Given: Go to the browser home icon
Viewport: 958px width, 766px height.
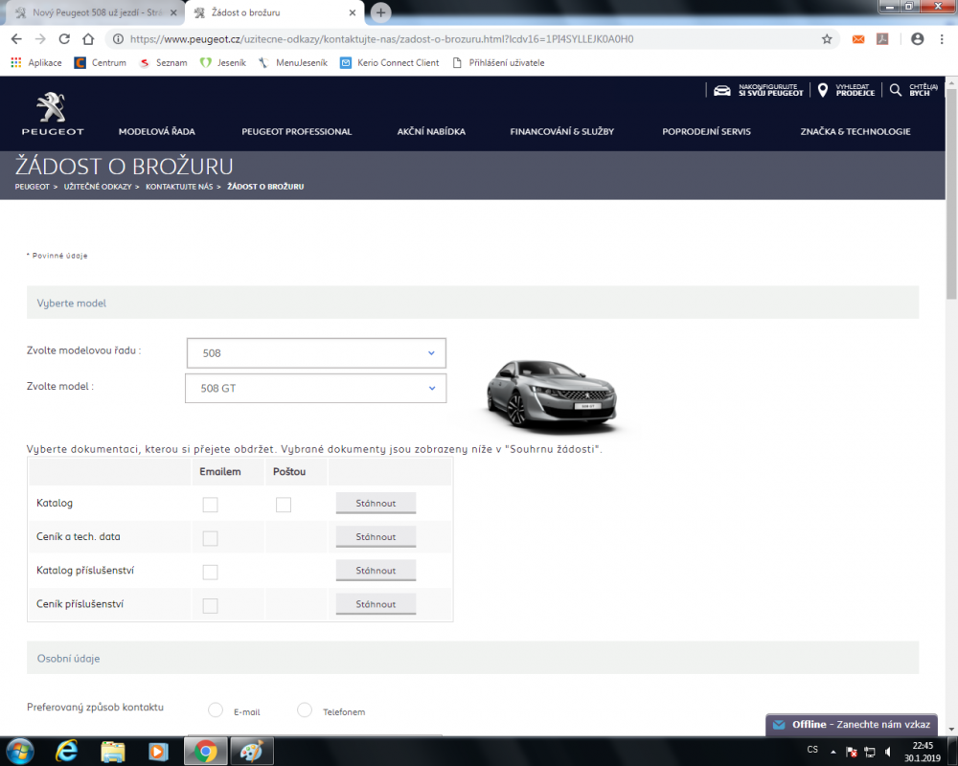Looking at the screenshot, I should pyautogui.click(x=88, y=39).
